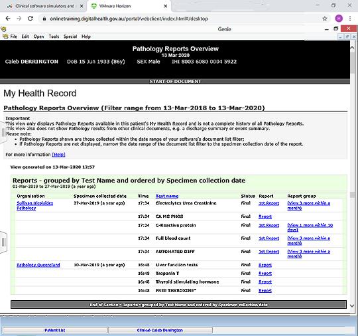
Task: Open 1st Report for AUTOMATED DIFF
Action: (x=268, y=252)
